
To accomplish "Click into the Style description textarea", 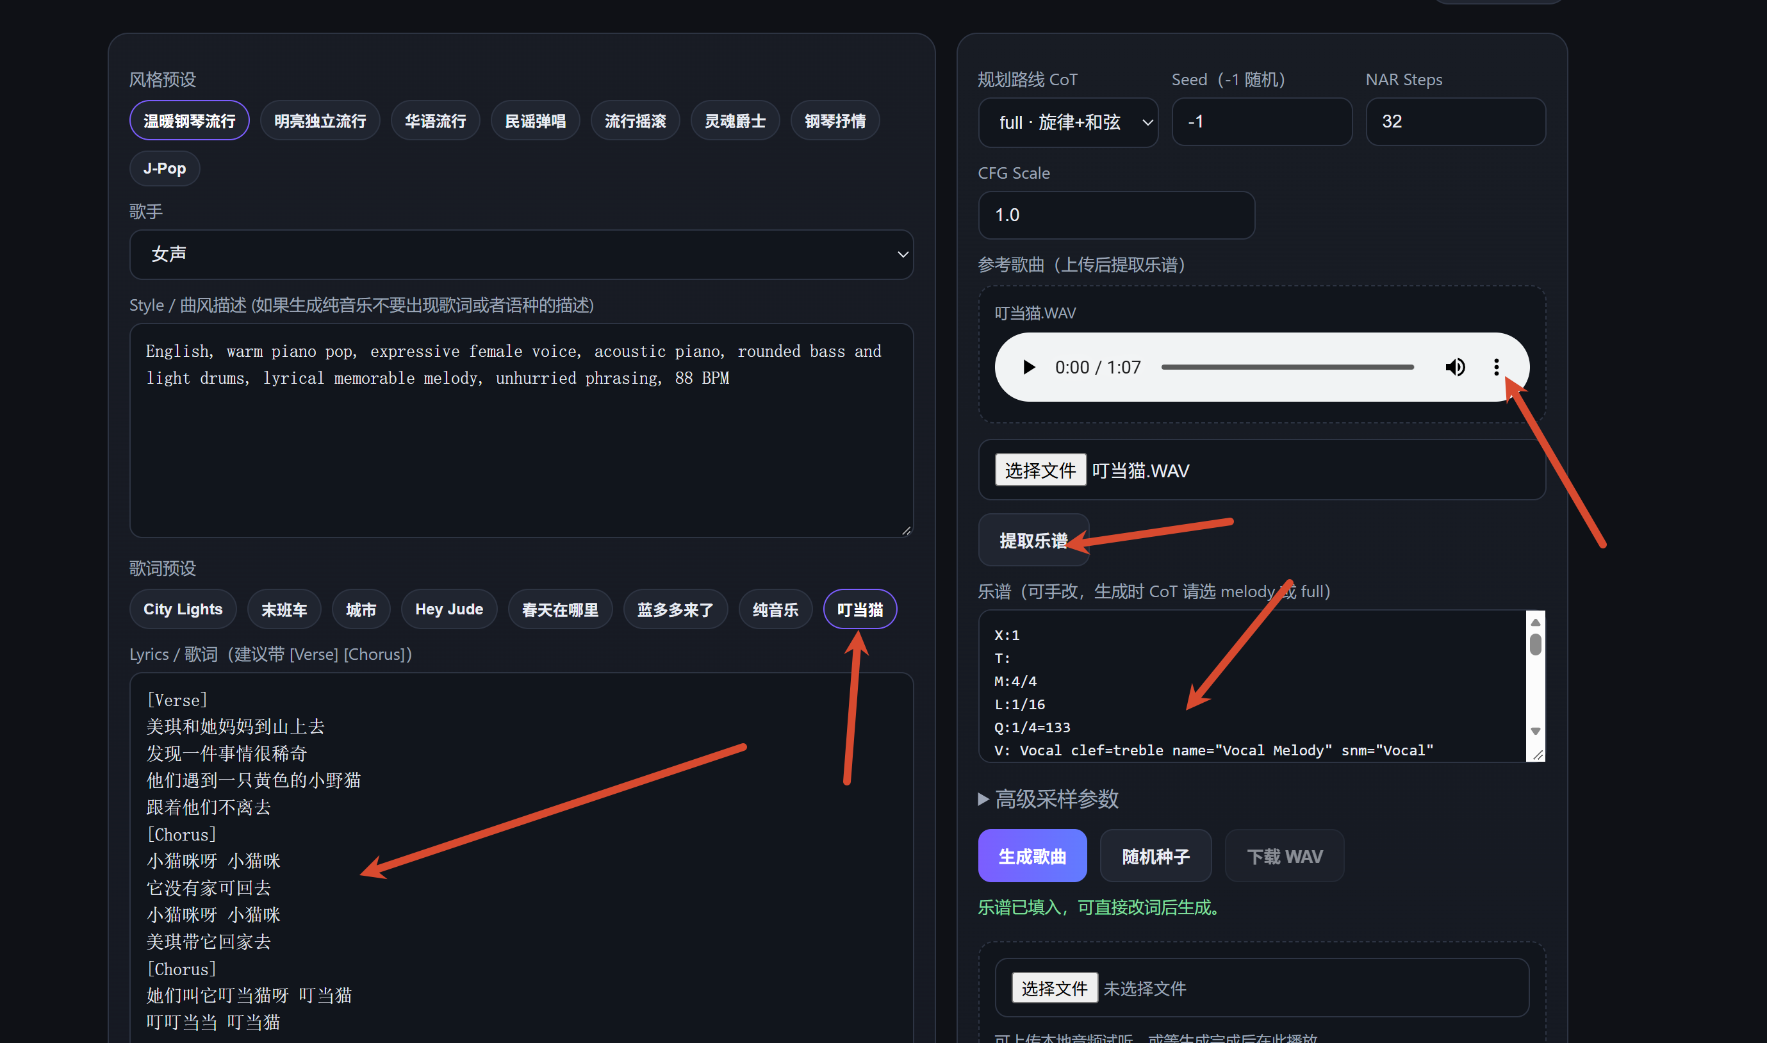I will 522,431.
